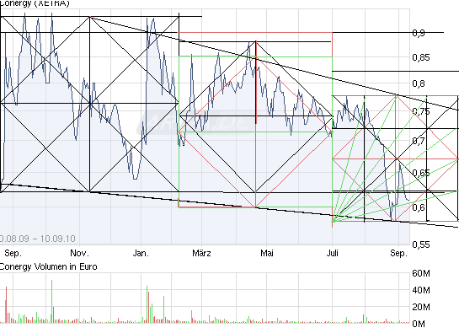The height and width of the screenshot is (333, 459).
Task: Select the 'Juli' month axis label
Action: click(332, 253)
